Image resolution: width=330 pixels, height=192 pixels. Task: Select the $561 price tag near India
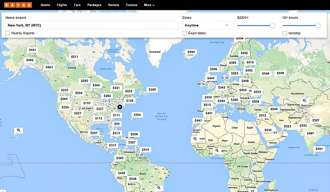tap(320, 149)
